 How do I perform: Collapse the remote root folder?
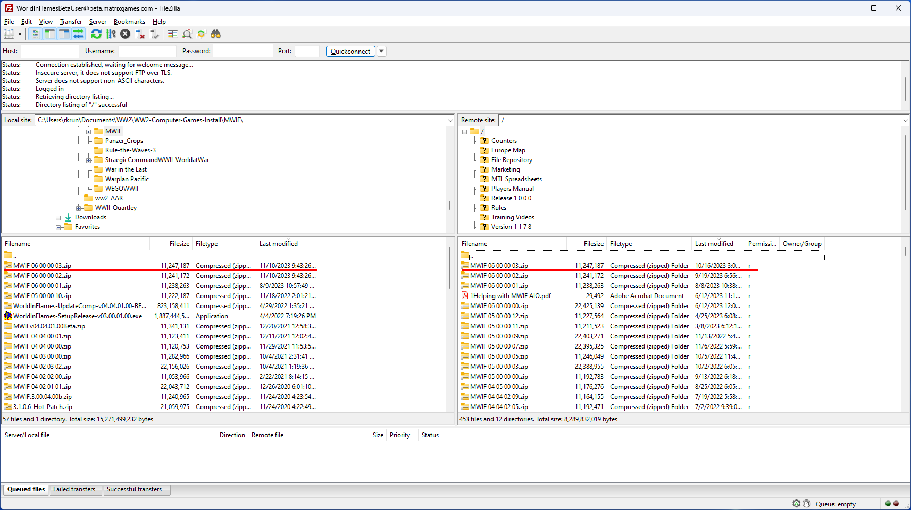464,132
